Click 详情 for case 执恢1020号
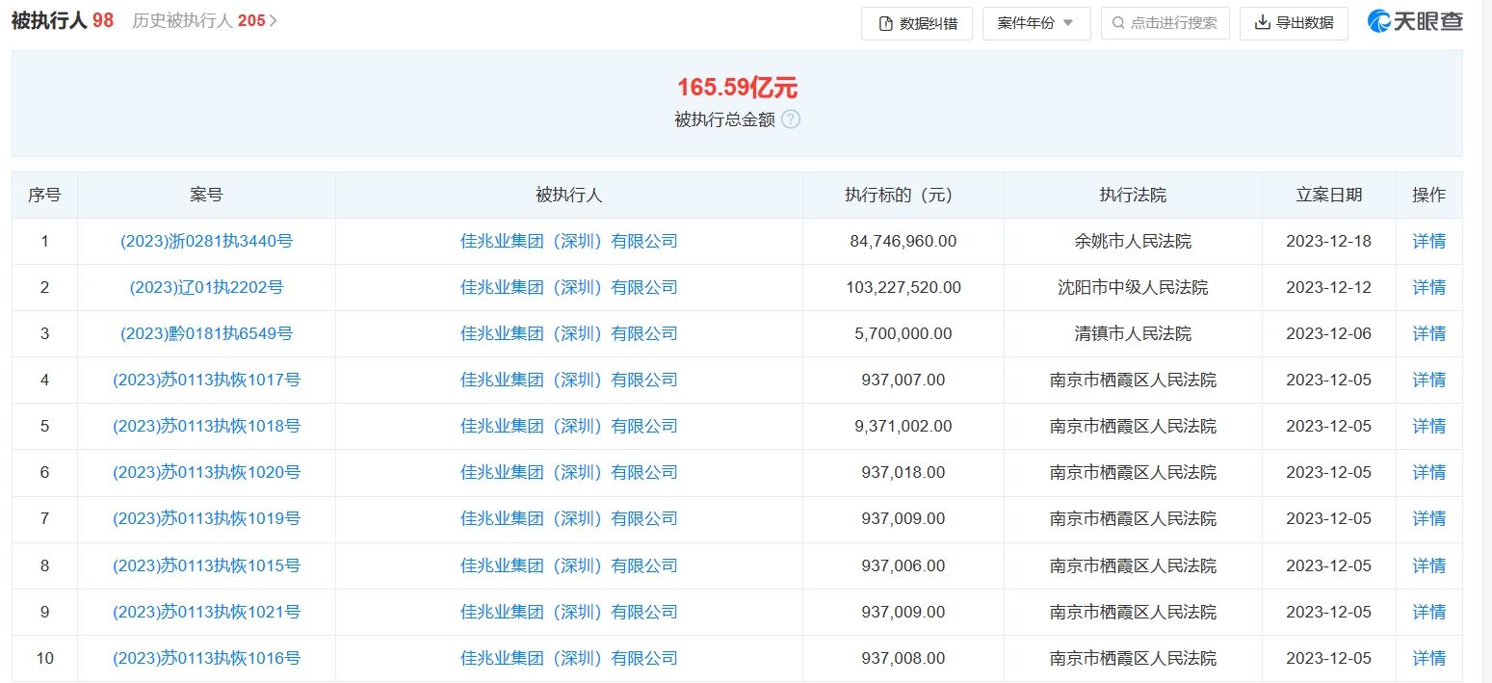 coord(1428,473)
